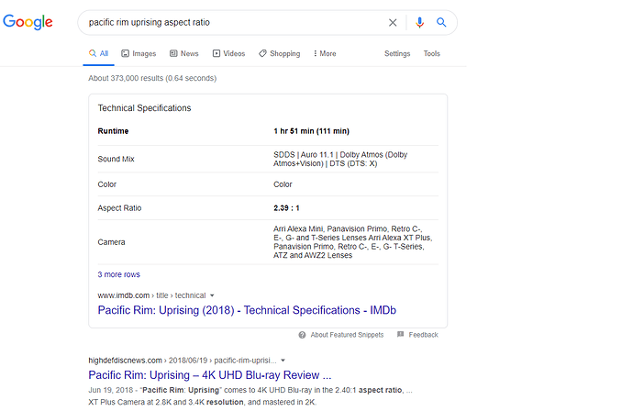The image size is (633, 411).
Task: Open the Images results tab
Action: [139, 54]
